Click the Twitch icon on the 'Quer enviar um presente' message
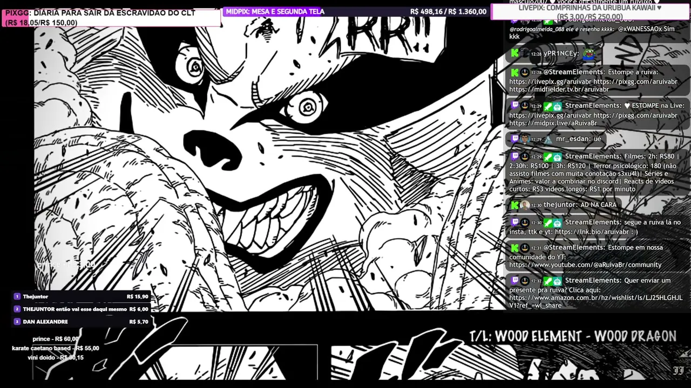The width and height of the screenshot is (691, 388). (514, 280)
